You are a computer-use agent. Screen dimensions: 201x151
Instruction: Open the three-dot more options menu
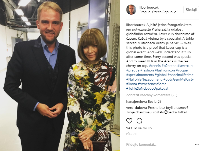click(x=197, y=145)
